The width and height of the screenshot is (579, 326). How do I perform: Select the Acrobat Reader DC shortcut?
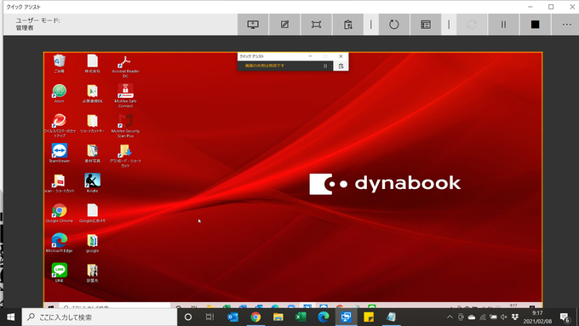[125, 66]
